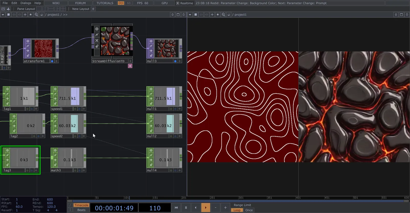Close left pane with down-arrow icon
410x213 pixels.
click(x=183, y=15)
